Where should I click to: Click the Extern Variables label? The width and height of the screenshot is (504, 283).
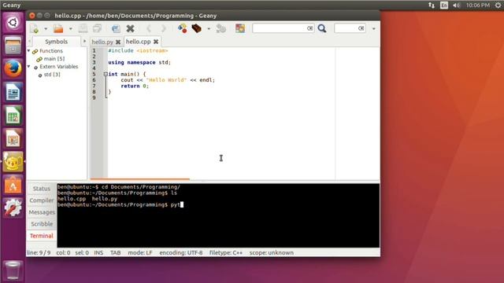click(59, 66)
